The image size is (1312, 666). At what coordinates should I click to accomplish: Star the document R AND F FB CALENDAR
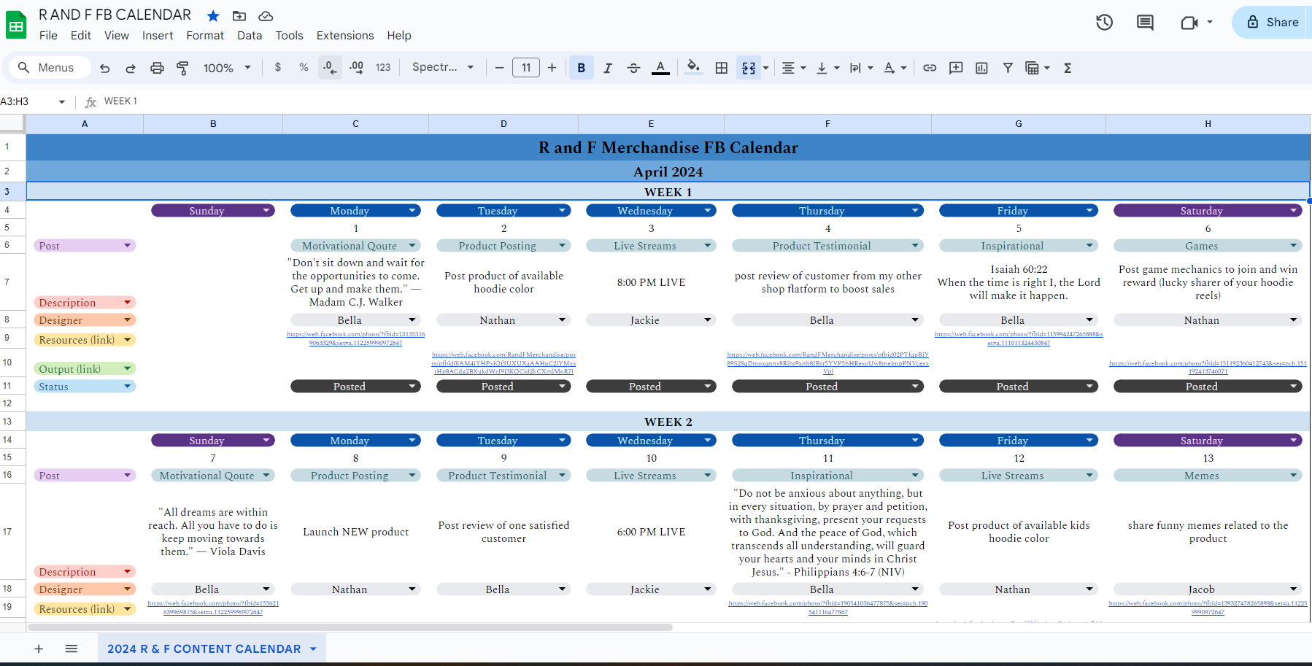tap(213, 15)
